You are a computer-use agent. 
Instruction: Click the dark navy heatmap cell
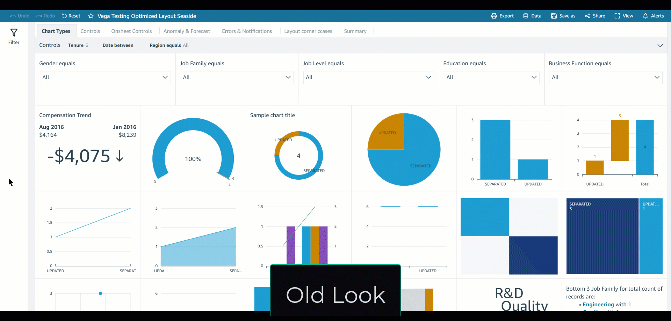coord(533,255)
